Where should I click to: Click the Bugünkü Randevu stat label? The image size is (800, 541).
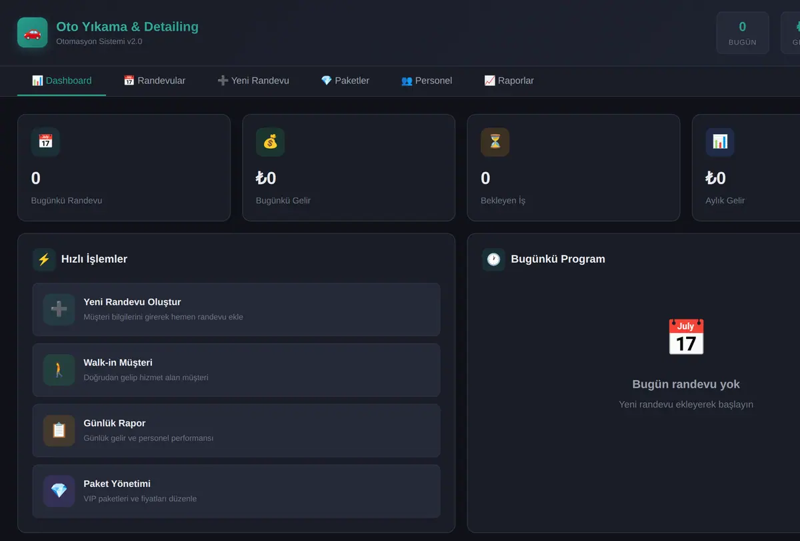click(x=67, y=201)
